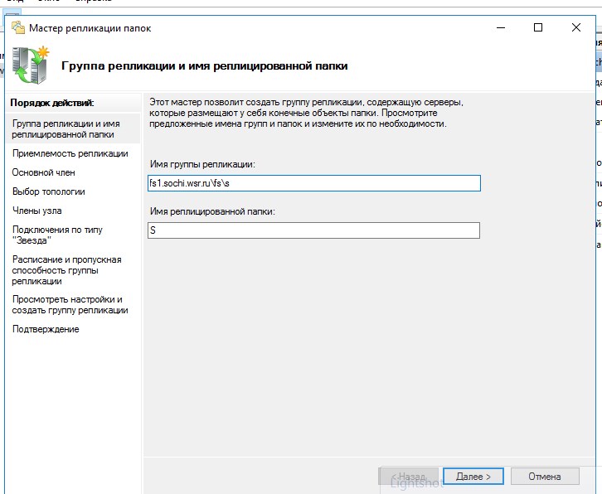This screenshot has width=602, height=494.
Task: Select step Члены узла
Action: (36, 211)
